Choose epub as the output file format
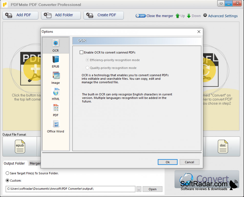The height and width of the screenshot is (197, 244). click(20, 147)
